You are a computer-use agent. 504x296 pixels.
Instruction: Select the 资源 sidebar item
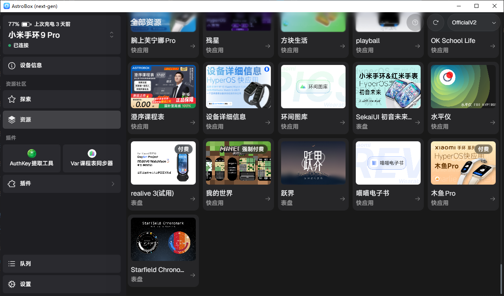coord(62,120)
